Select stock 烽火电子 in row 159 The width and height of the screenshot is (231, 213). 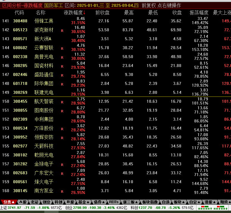pos(44,182)
